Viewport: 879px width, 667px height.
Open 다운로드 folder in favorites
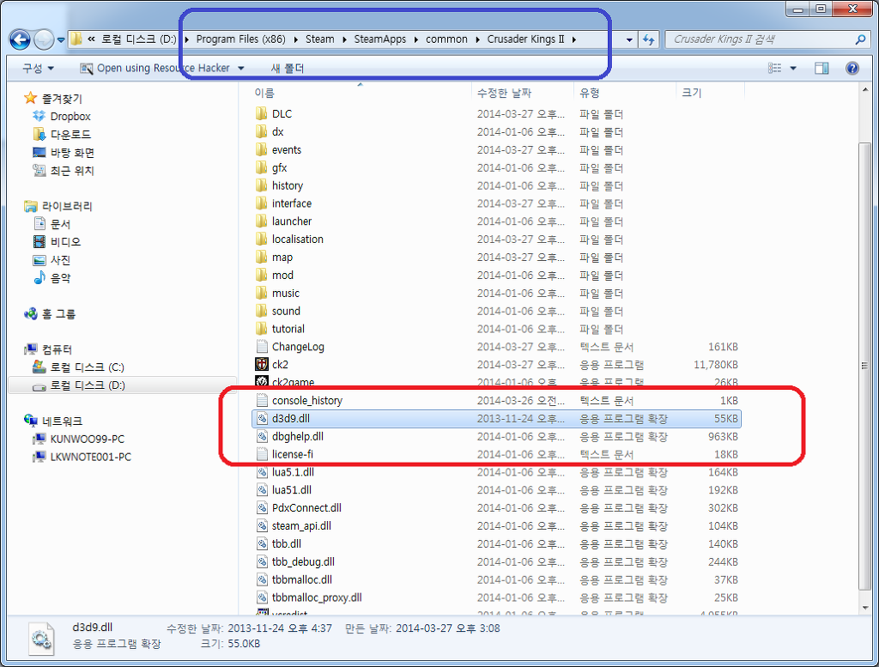point(70,135)
